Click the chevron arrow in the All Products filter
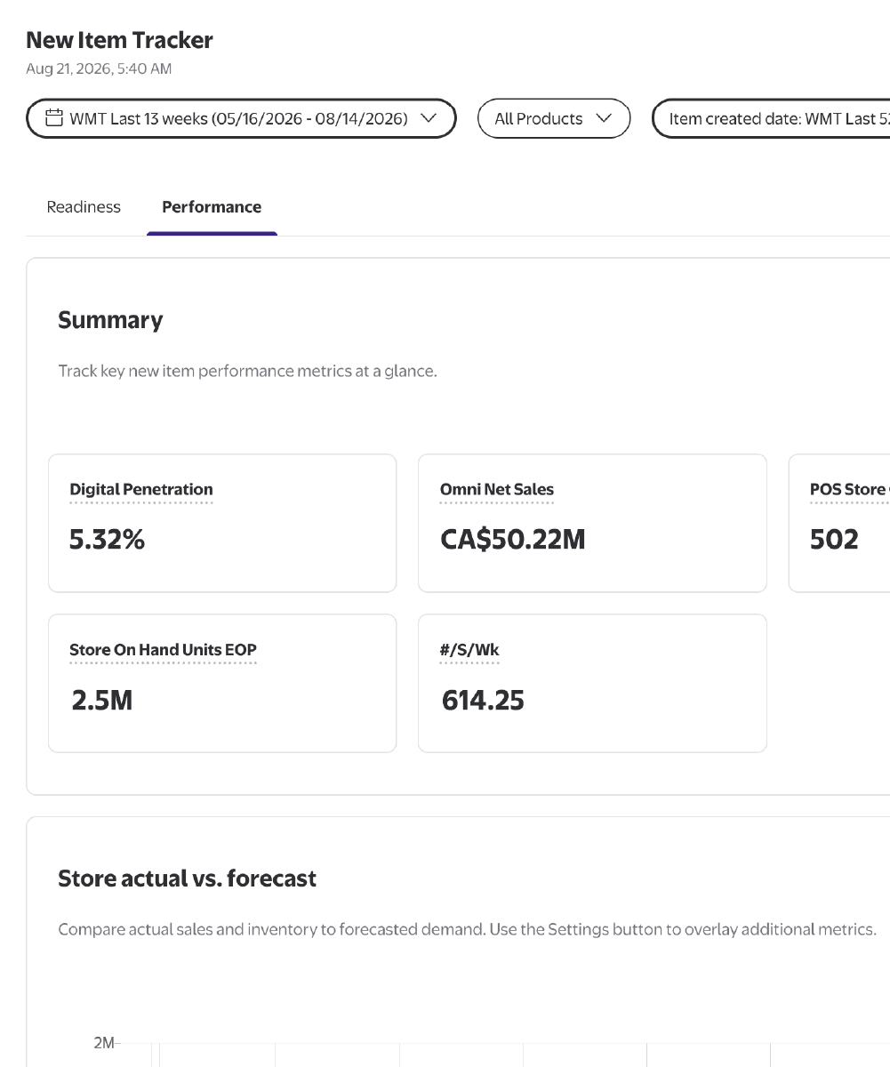The image size is (890, 1067). (x=605, y=118)
